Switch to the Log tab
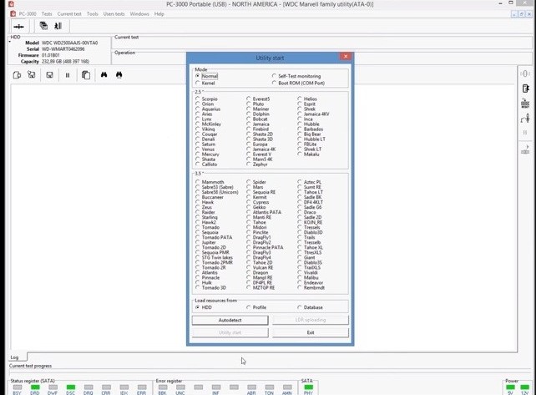Image resolution: width=536 pixels, height=395 pixels. (x=14, y=357)
